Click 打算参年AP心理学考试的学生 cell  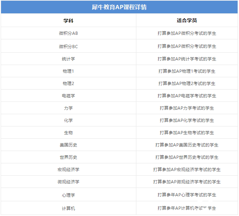pos(187,195)
